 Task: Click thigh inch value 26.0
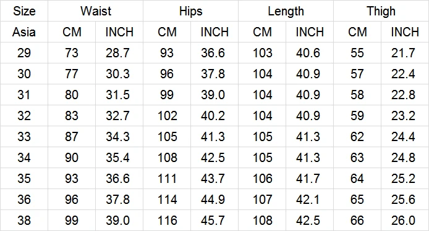[403, 221]
